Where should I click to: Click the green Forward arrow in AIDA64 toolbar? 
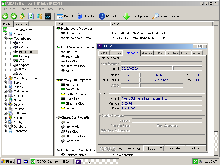pyautogui.click(x=14, y=16)
